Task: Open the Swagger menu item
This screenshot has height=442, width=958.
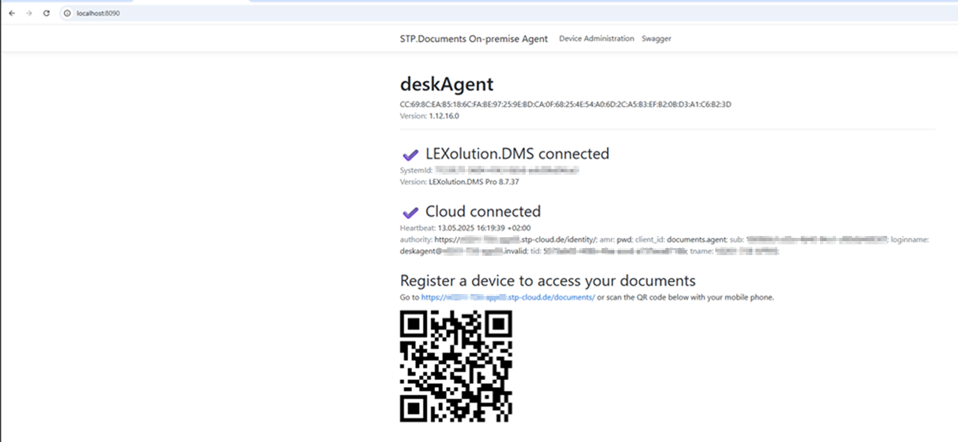Action: tap(657, 39)
